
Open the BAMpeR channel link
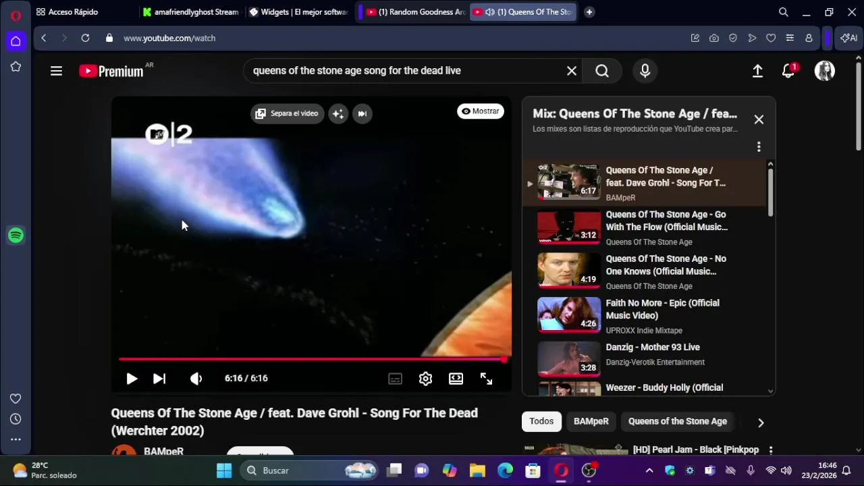point(163,451)
